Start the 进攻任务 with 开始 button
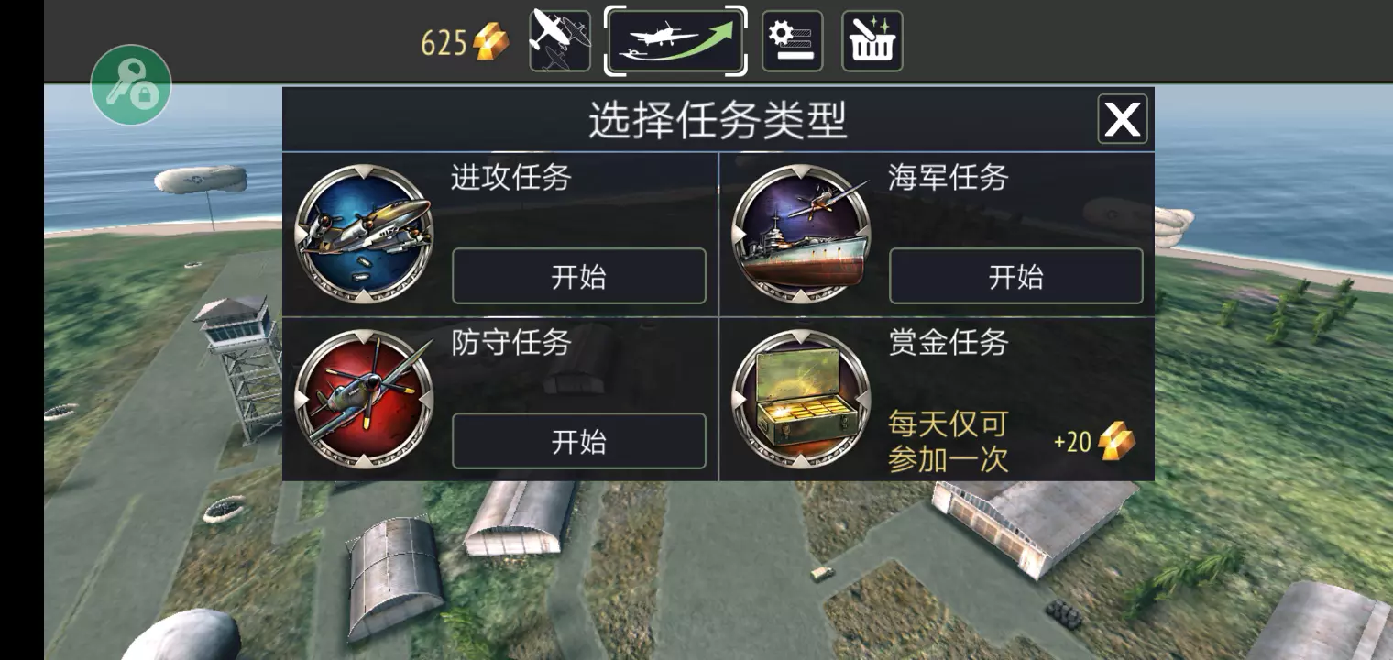 (579, 276)
